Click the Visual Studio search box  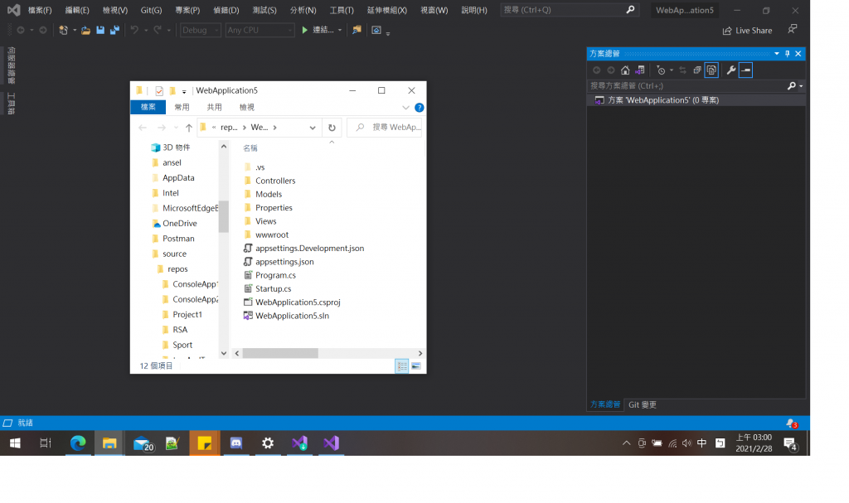[569, 10]
